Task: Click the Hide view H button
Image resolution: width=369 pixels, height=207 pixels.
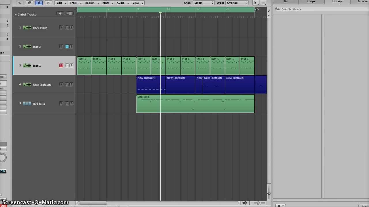Action: [48, 3]
